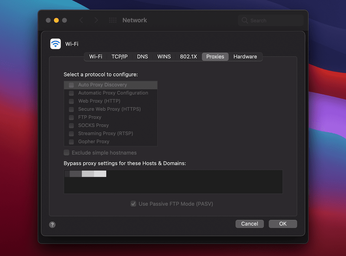Enable the SOCKS Proxy checkbox
The height and width of the screenshot is (256, 346).
coord(71,125)
